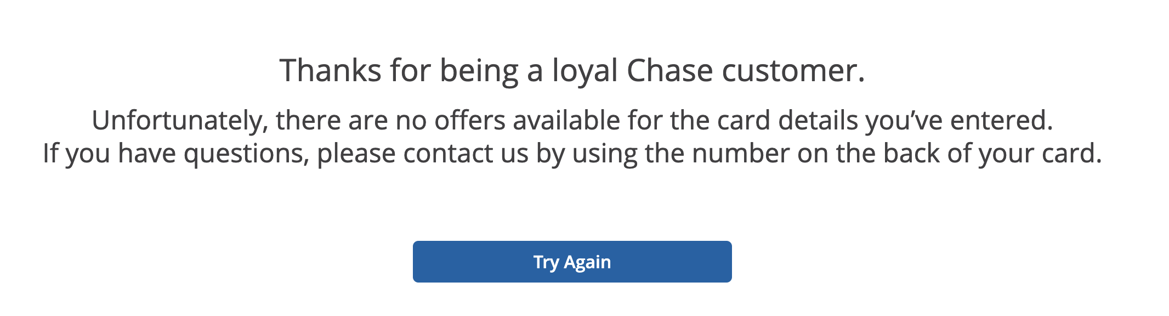Screen dimensions: 1169x316
Task: Click the words "card details" in the message
Action: click(763, 121)
